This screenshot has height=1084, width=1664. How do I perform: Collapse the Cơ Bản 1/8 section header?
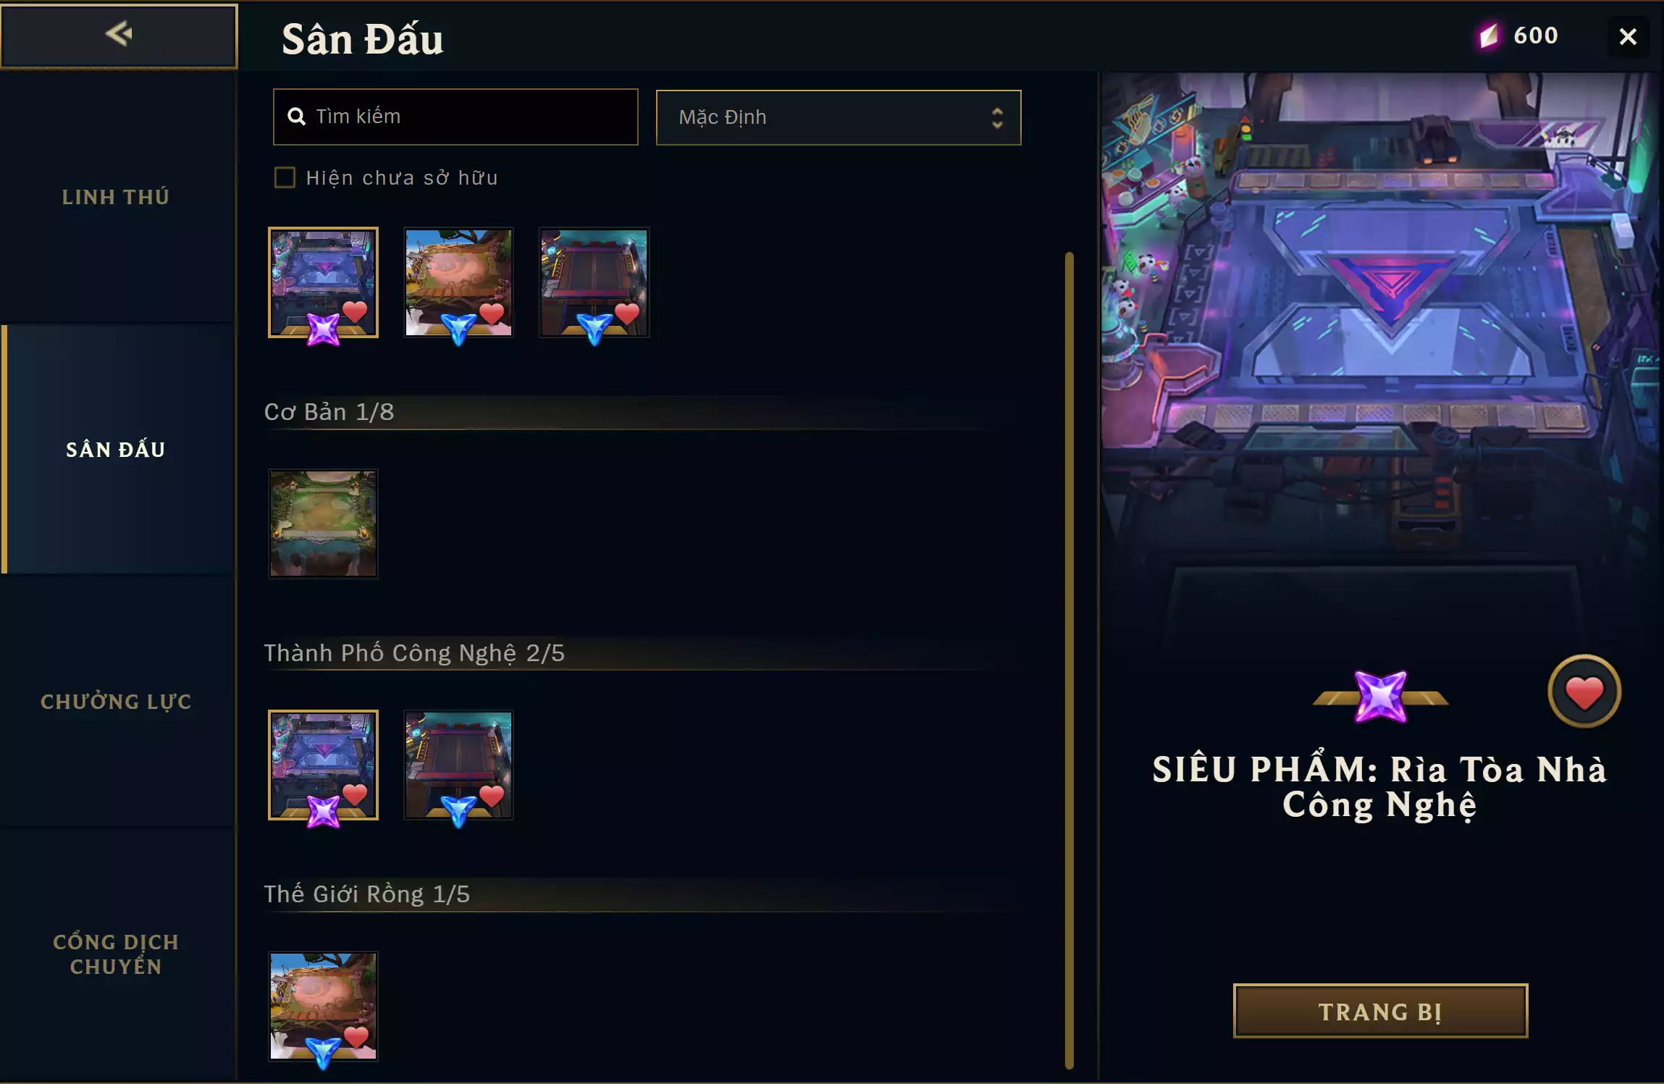(x=329, y=412)
